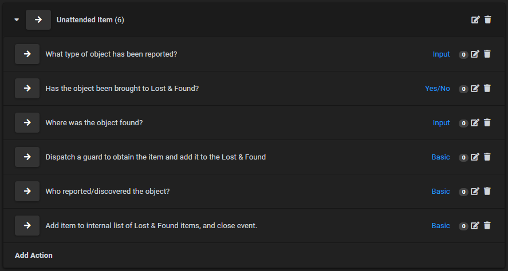Collapse the Unattended Item group
This screenshot has width=508, height=271.
coord(17,20)
